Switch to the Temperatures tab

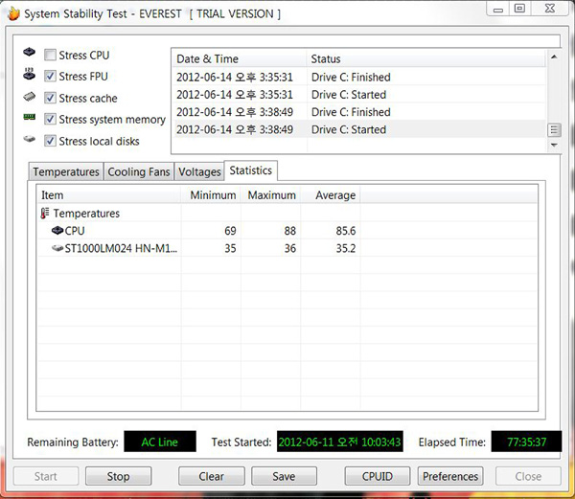[x=66, y=171]
